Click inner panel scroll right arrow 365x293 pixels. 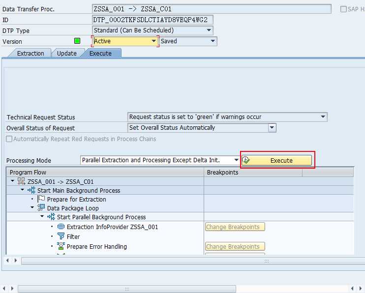pyautogui.click(x=16, y=261)
